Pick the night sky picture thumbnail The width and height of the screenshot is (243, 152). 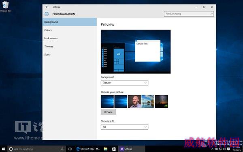(x=162, y=101)
